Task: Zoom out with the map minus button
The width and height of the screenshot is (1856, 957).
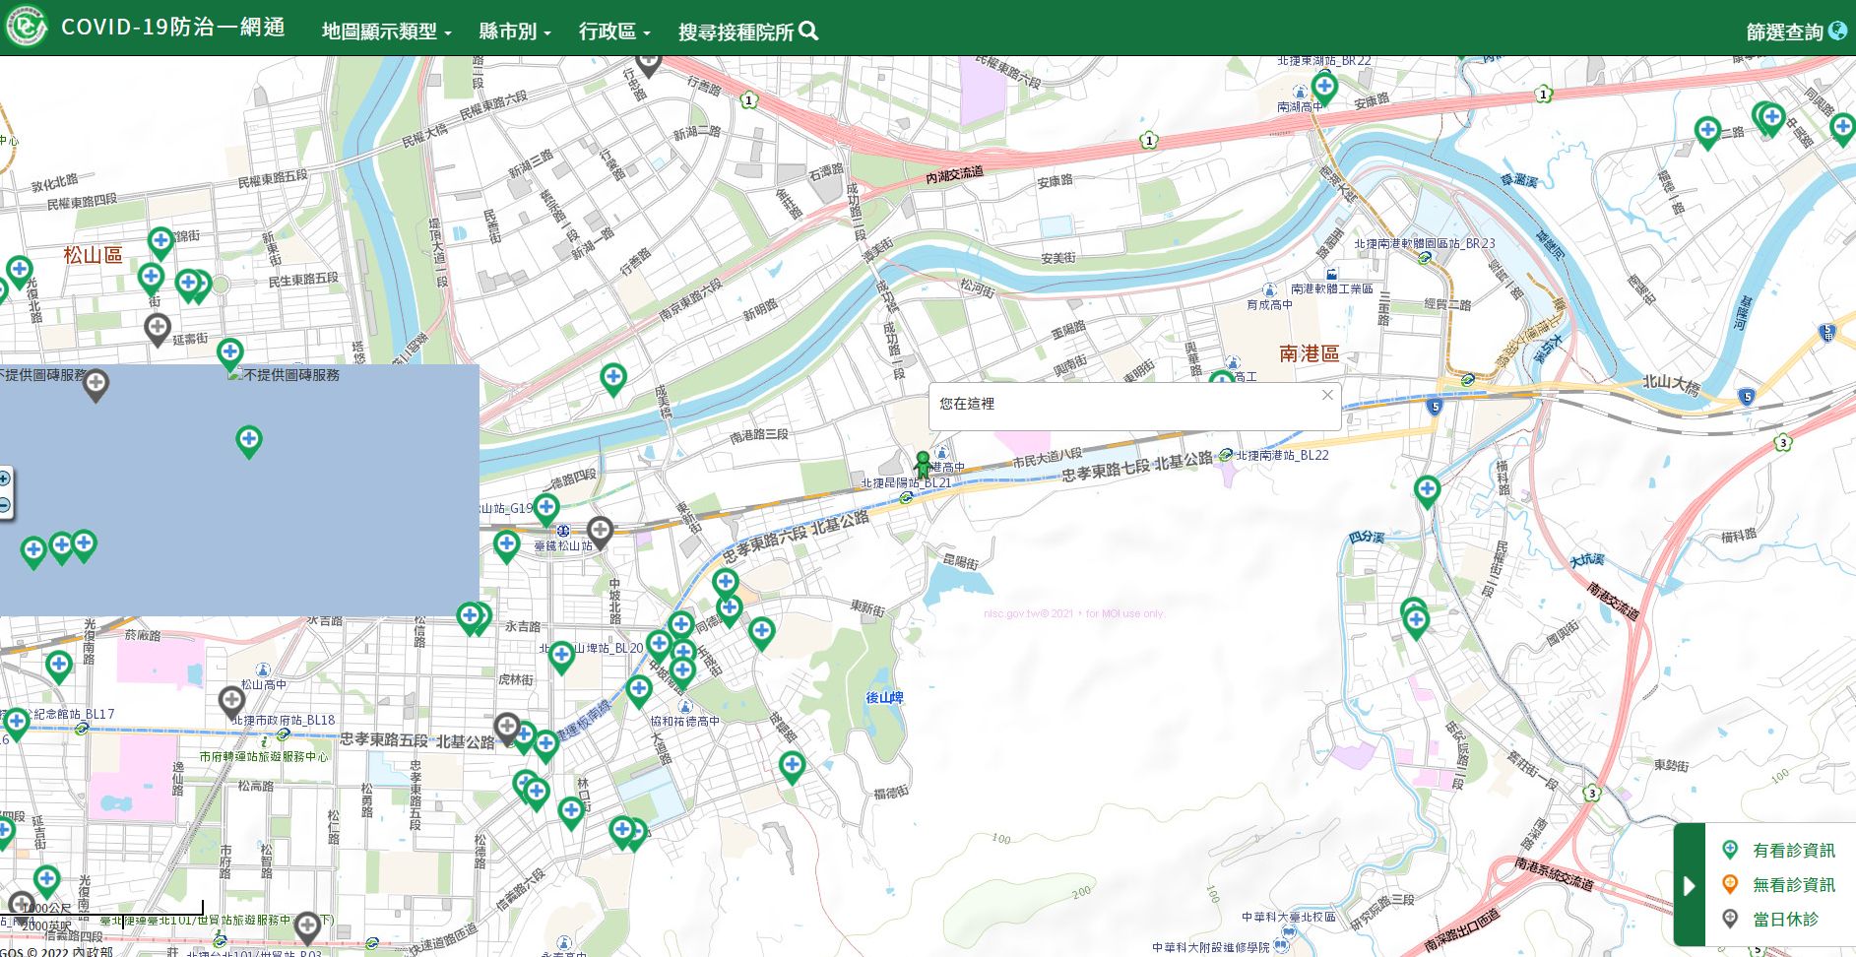Action: tap(5, 506)
